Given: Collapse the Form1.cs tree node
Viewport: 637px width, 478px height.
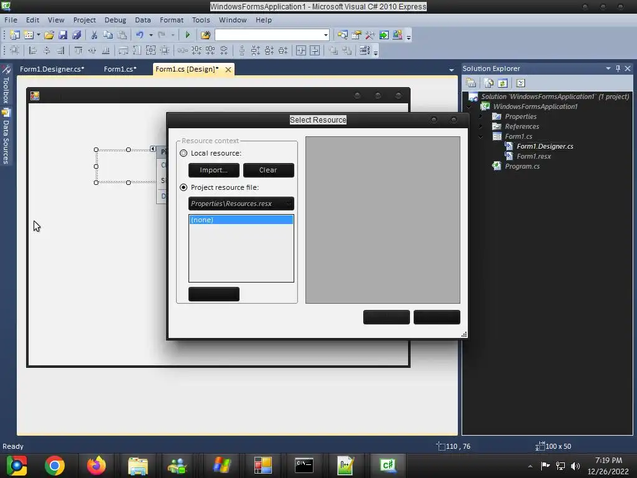Looking at the screenshot, I should coord(481,136).
